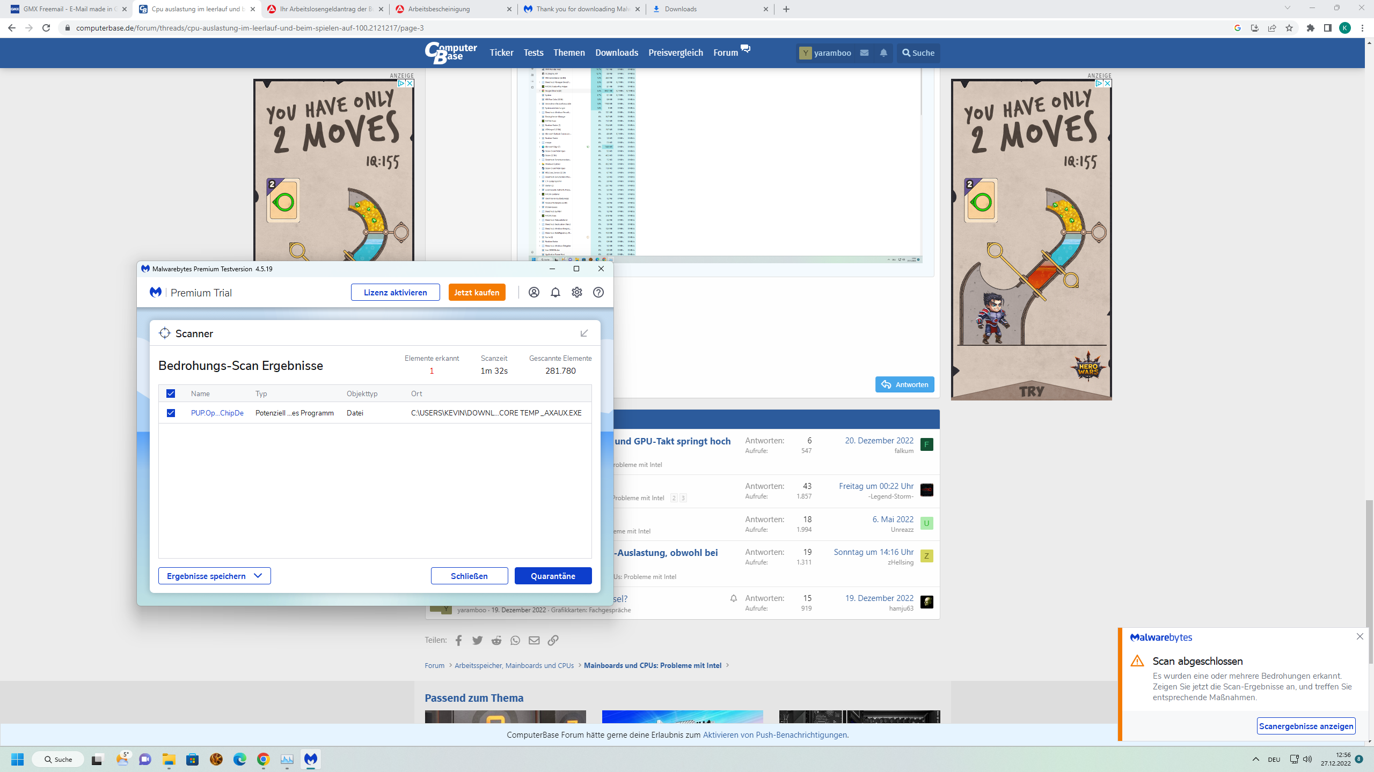Click Scanergebnisse anzeigen button
The width and height of the screenshot is (1374, 772).
[x=1306, y=726]
